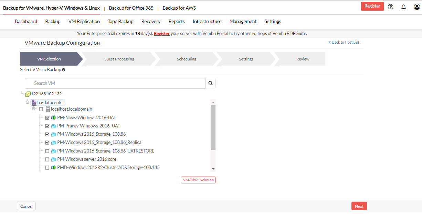Focus the Search VM input field
This screenshot has width=422, height=214.
(x=115, y=83)
